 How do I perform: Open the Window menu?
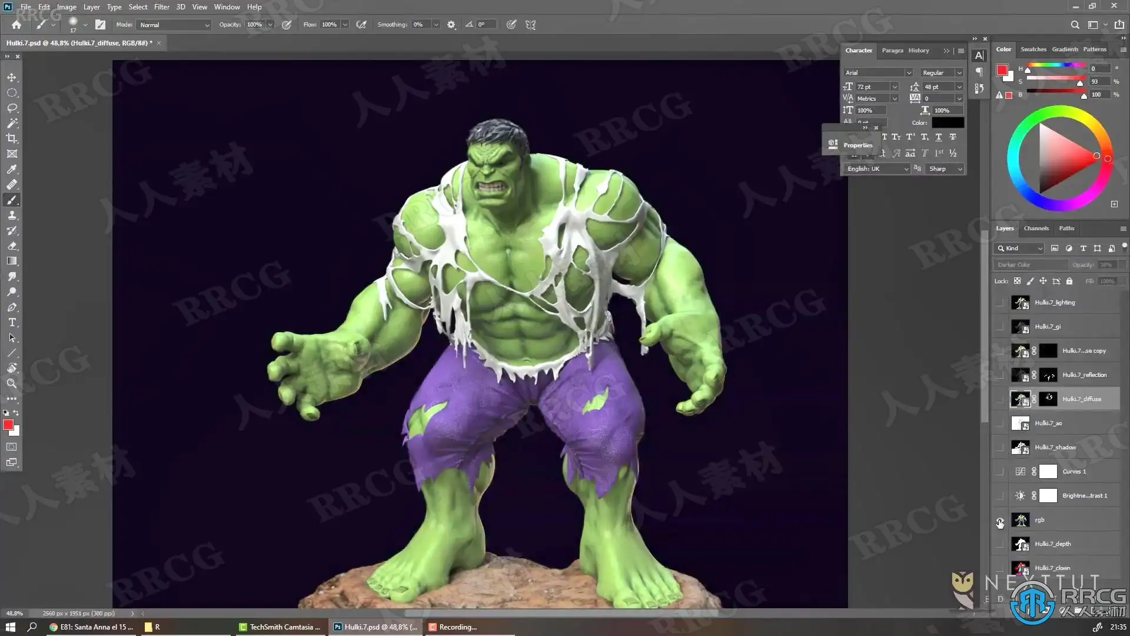tap(227, 7)
